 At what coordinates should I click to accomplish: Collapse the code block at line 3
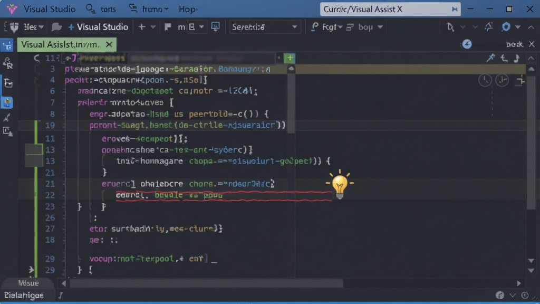point(37,69)
